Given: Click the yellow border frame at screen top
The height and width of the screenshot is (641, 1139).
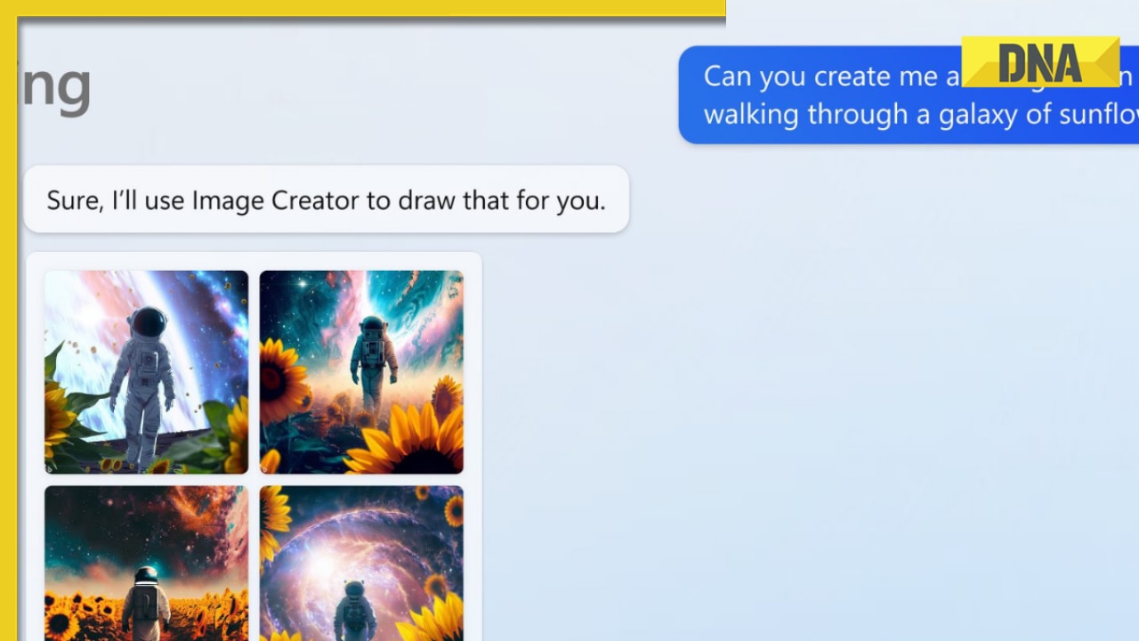Looking at the screenshot, I should 356,7.
